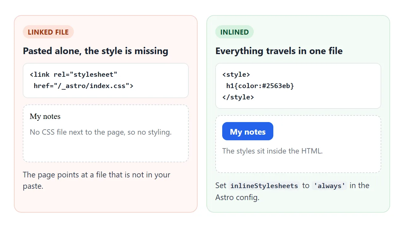The height and width of the screenshot is (229, 404).
Task: Click text "The styles sit inside the HTML."
Action: pyautogui.click(x=272, y=151)
